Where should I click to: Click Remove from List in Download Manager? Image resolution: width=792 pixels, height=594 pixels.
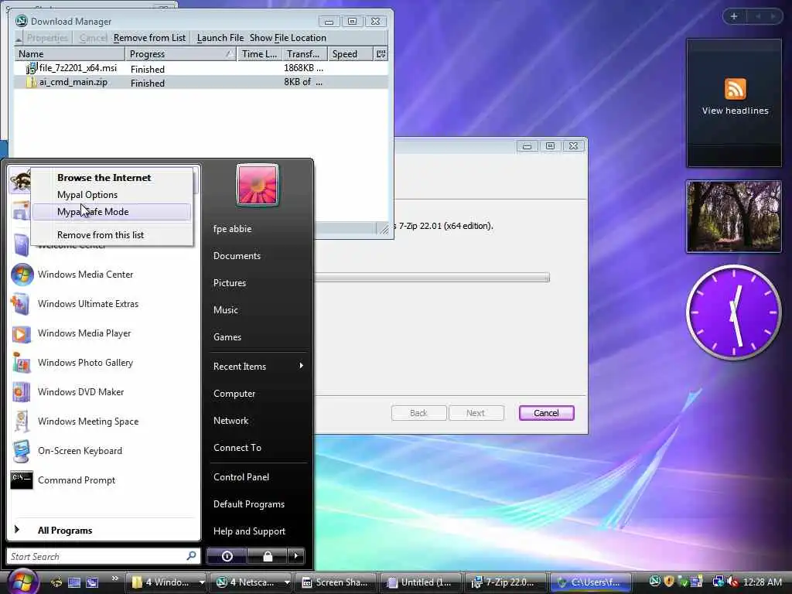(149, 38)
